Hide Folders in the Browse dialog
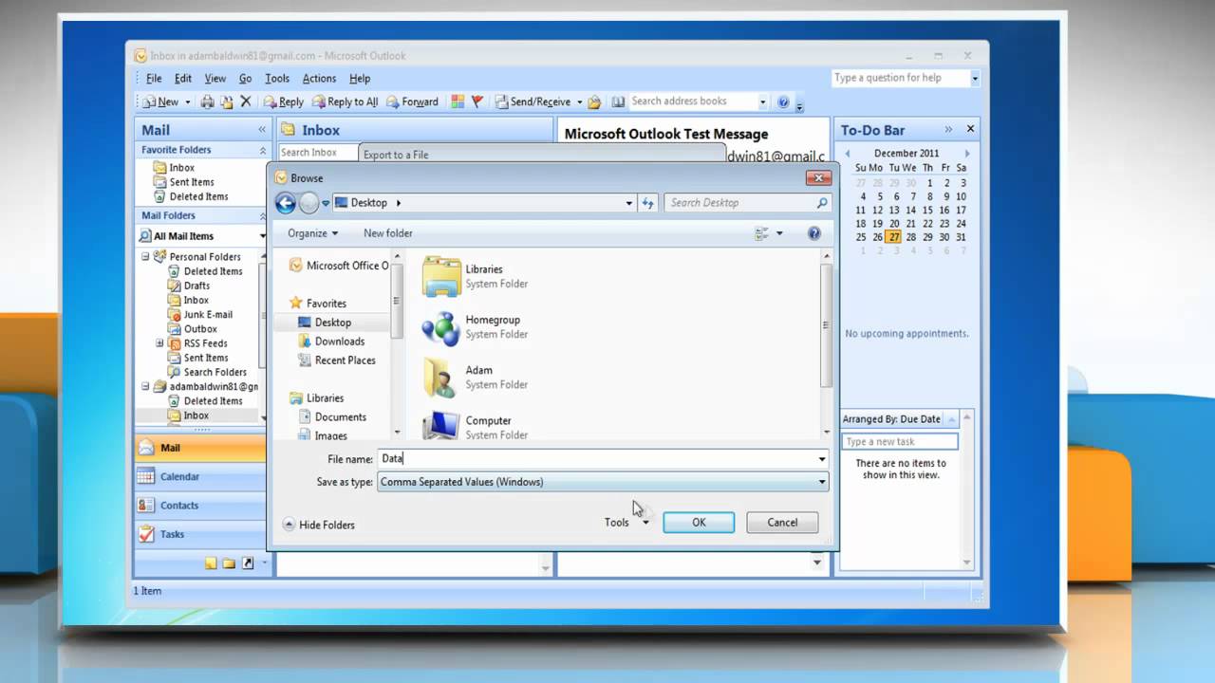1215x683 pixels. click(x=319, y=525)
